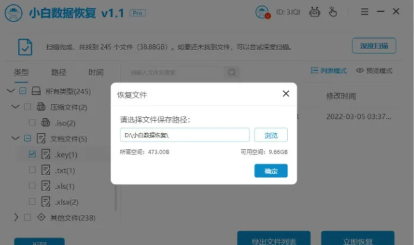Image resolution: width=414 pixels, height=245 pixels.
Task: Check the .txt(1) checkbox
Action: [32, 170]
